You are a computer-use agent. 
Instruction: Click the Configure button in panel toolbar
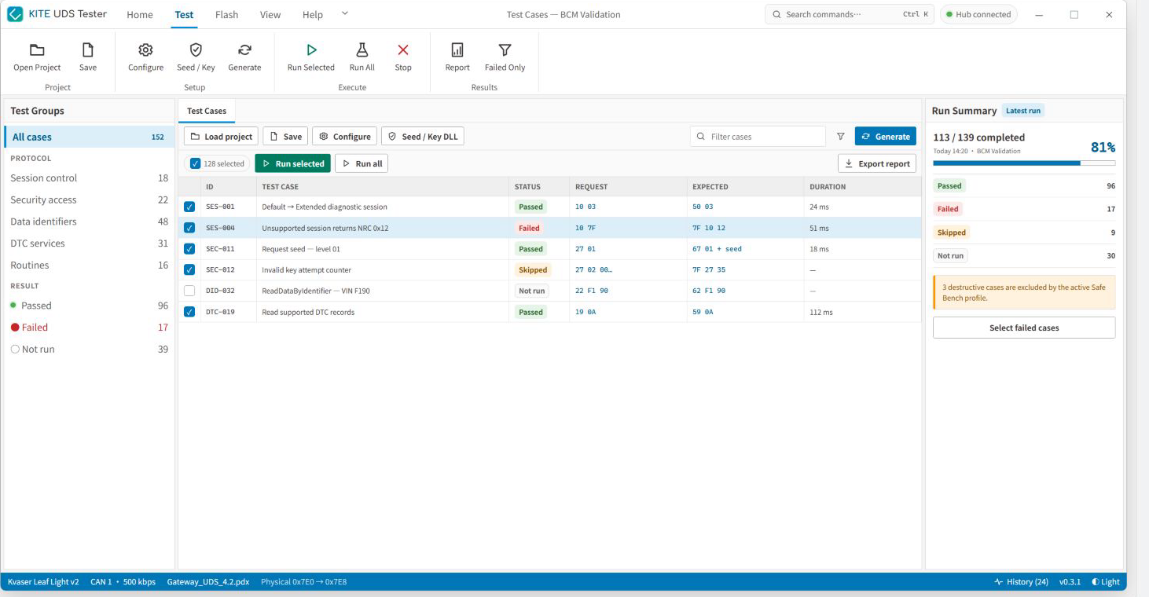coord(344,137)
